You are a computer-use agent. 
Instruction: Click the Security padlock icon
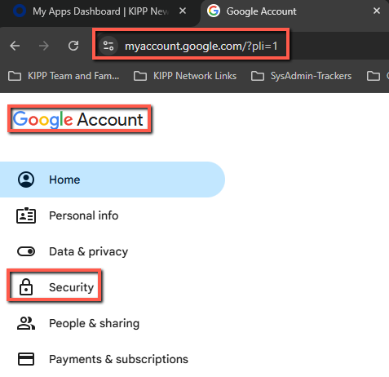click(26, 287)
